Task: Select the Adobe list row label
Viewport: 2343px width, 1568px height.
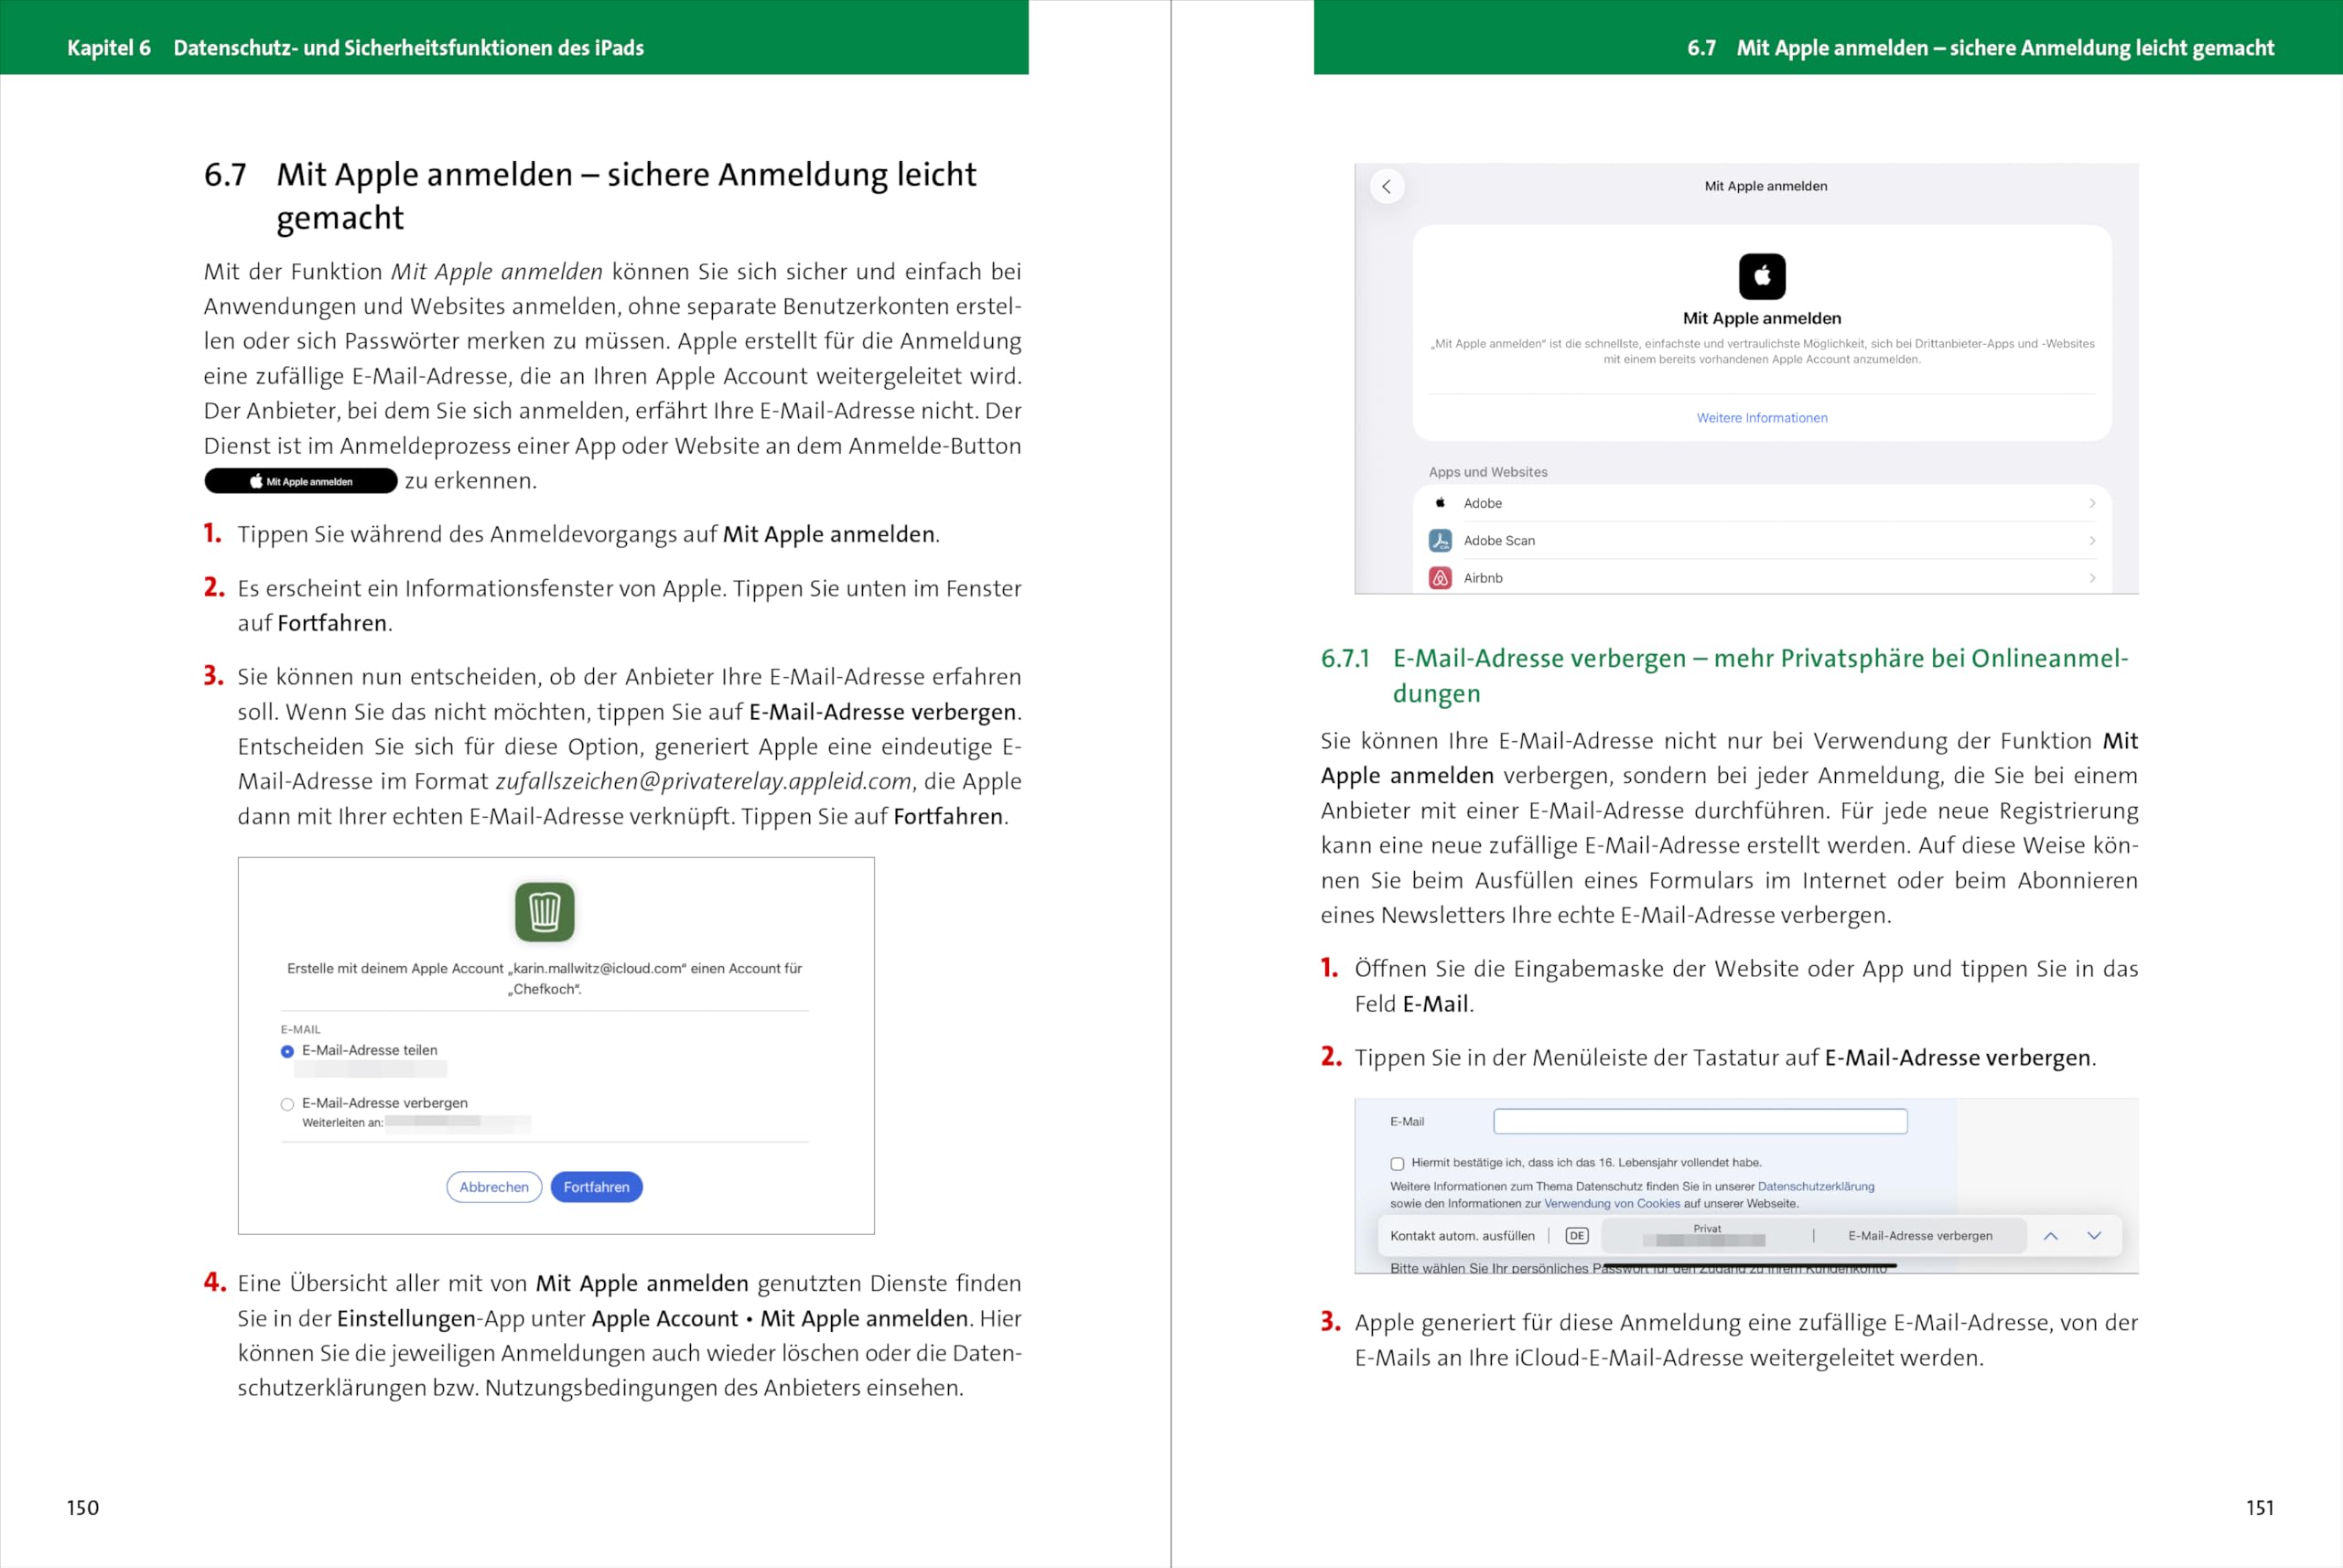Action: 1483,503
